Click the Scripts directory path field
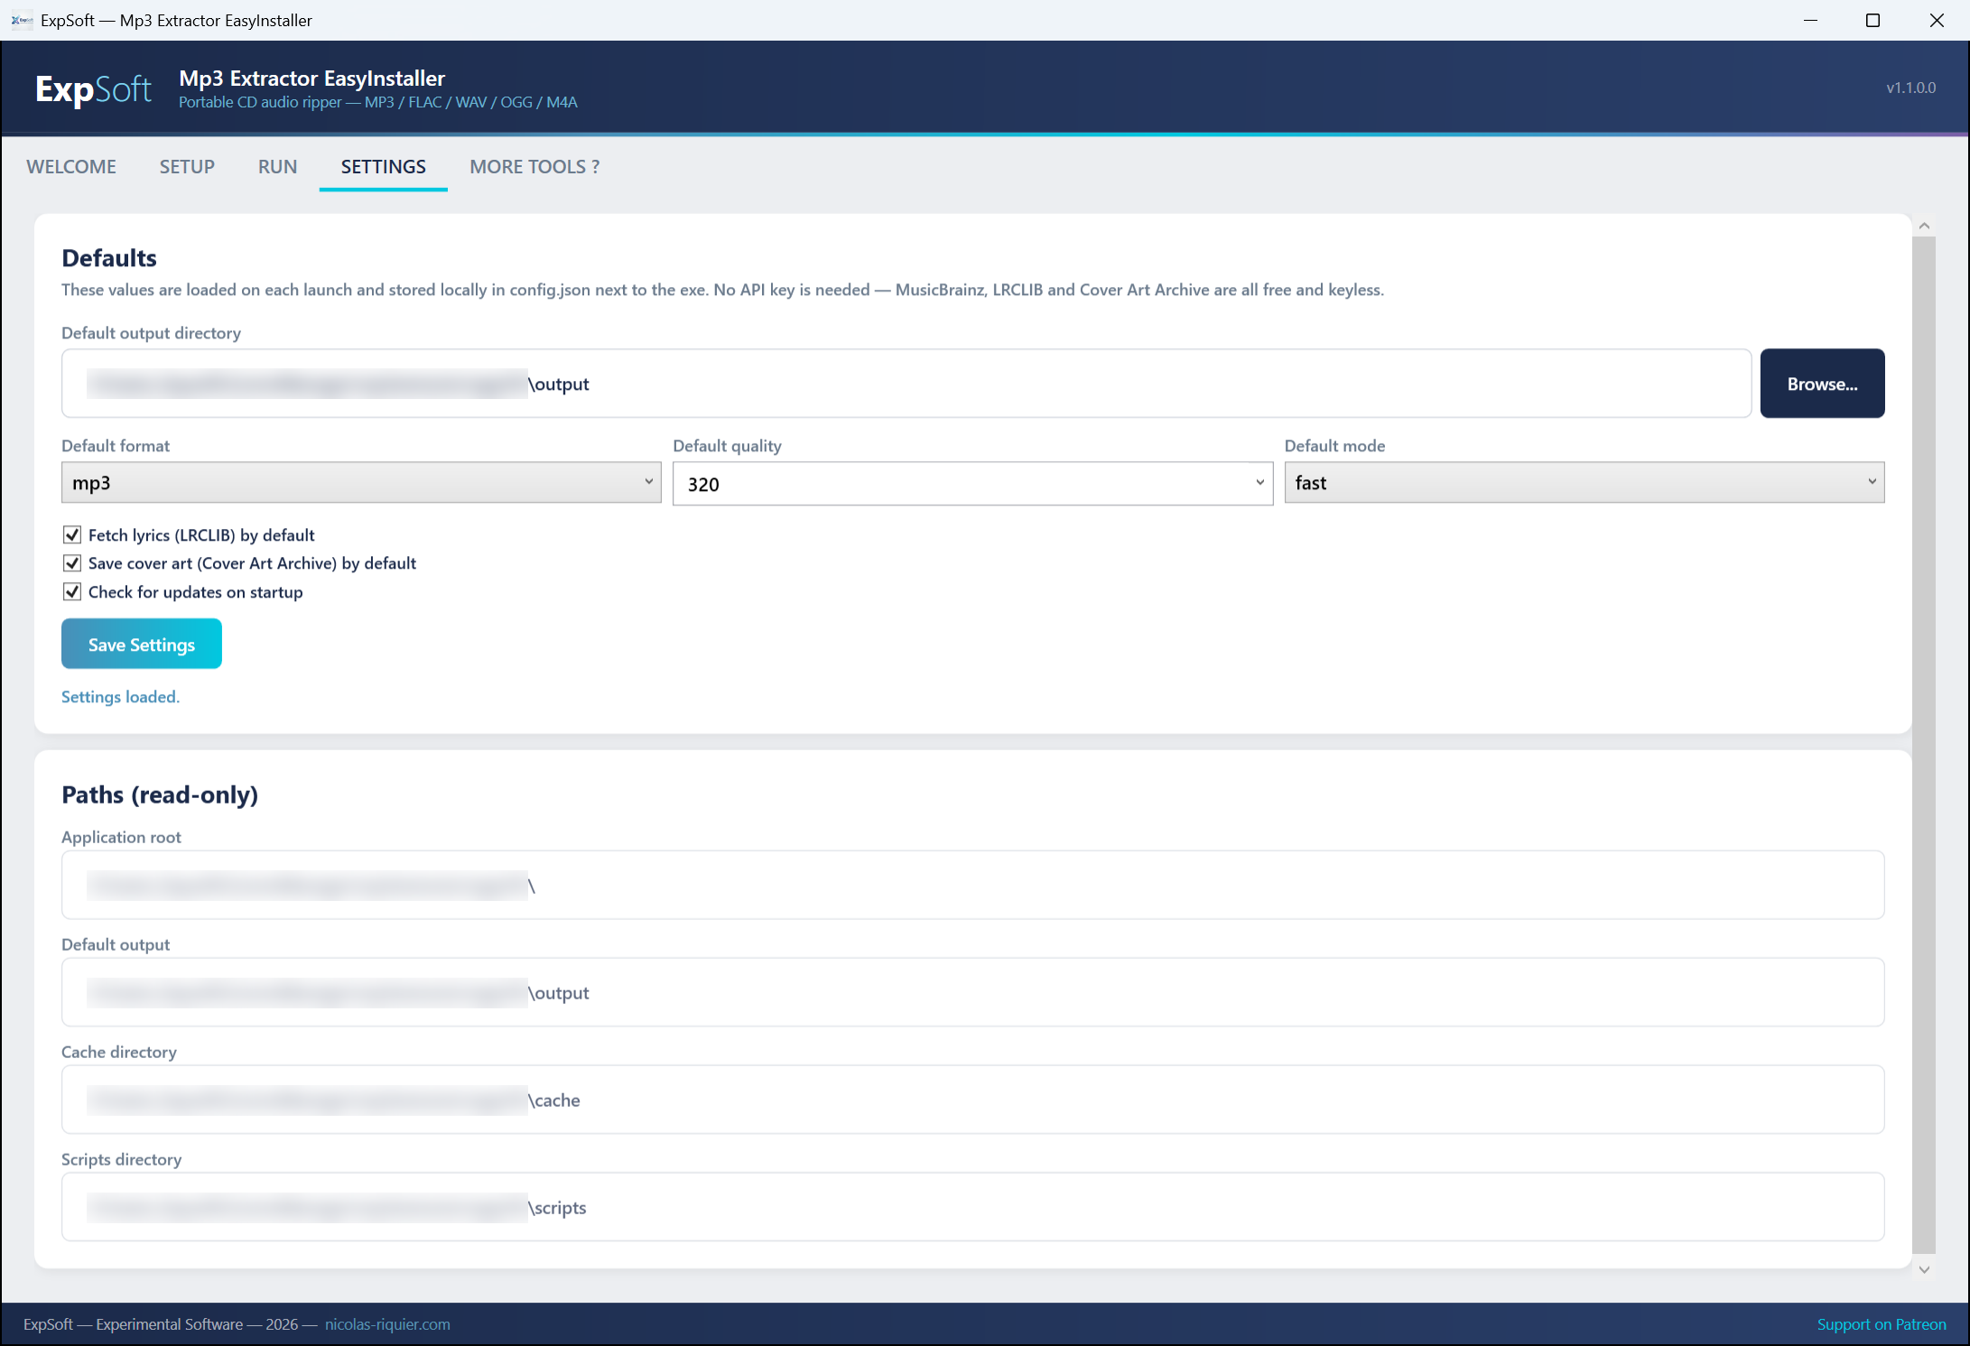1970x1346 pixels. [972, 1208]
